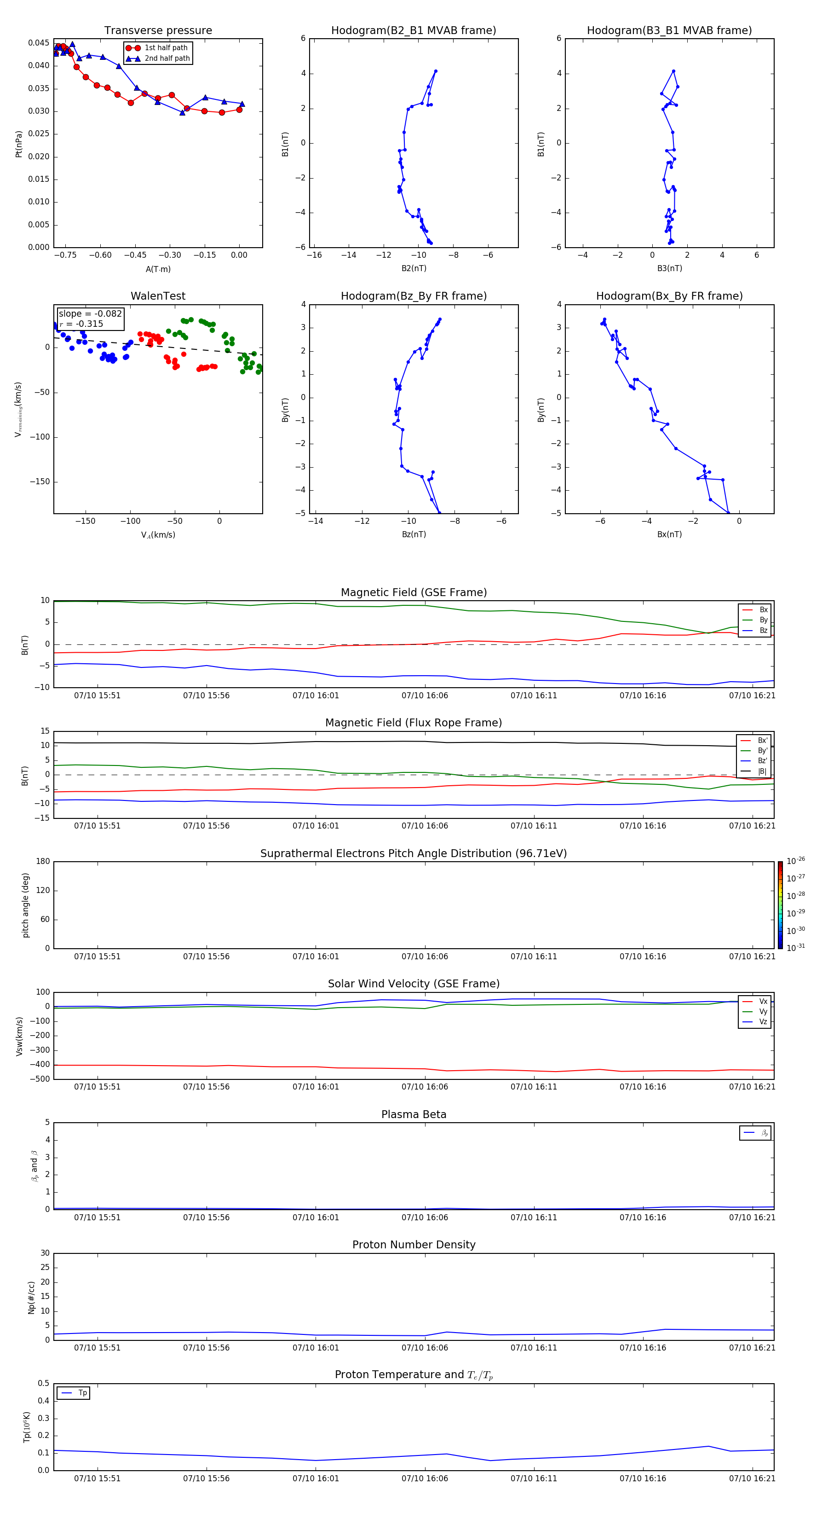Screen dimensions: 828x1519
Task: Click the 'WalenTest' plot title
Action: pos(158,296)
